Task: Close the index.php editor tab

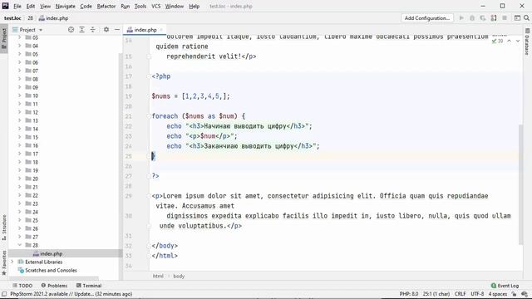Action: click(161, 30)
